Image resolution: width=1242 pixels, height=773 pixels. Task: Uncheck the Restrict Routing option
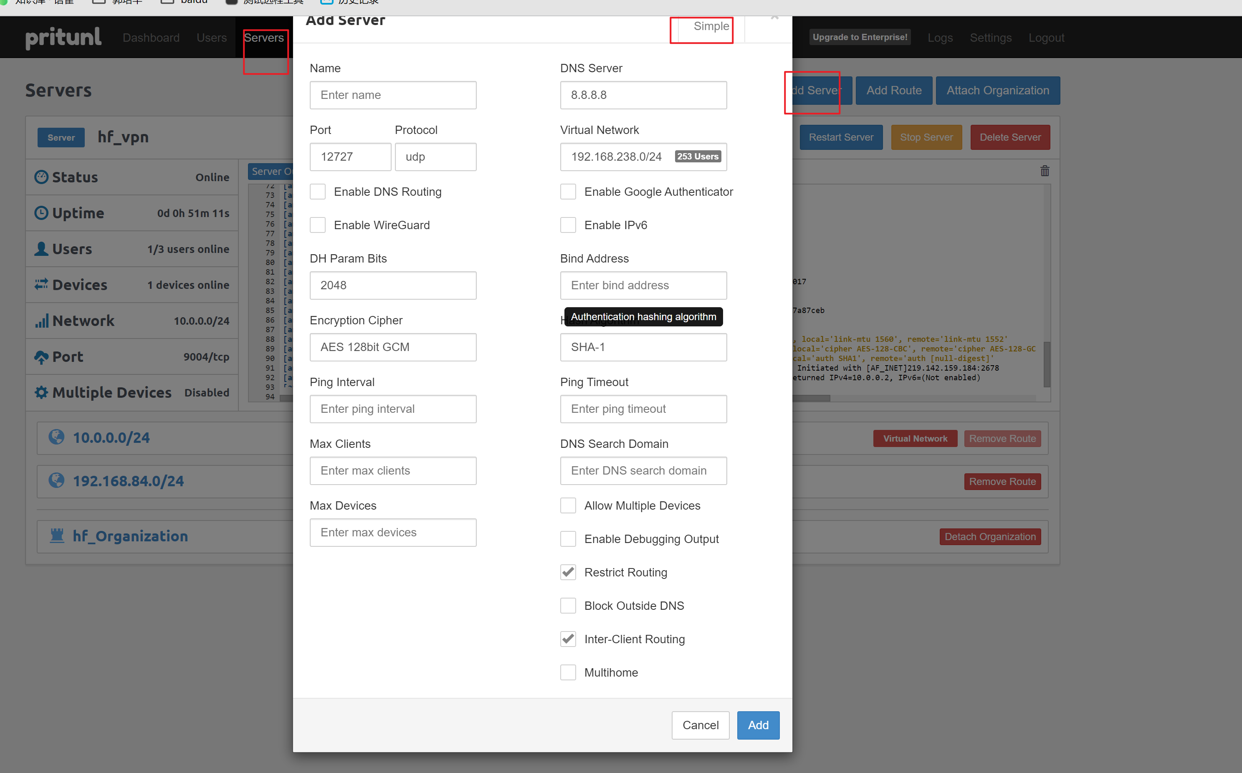point(568,572)
